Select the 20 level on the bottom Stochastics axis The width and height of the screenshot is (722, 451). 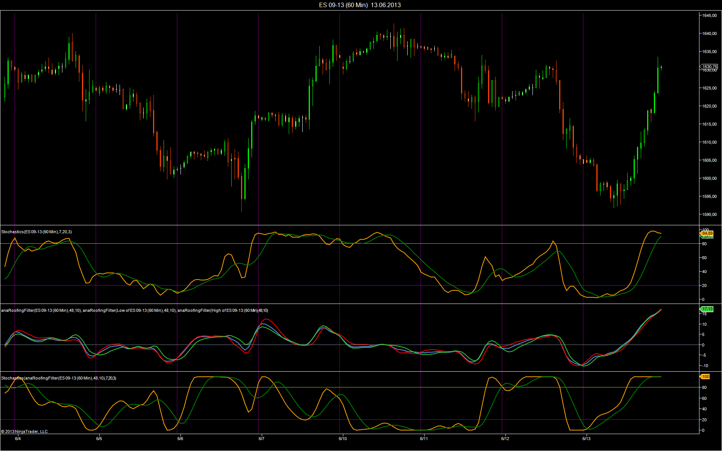[704, 420]
